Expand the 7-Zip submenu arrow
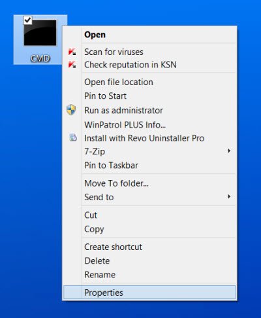The width and height of the screenshot is (261, 318). (229, 150)
